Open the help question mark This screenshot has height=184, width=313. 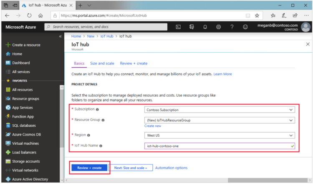[x=232, y=27]
